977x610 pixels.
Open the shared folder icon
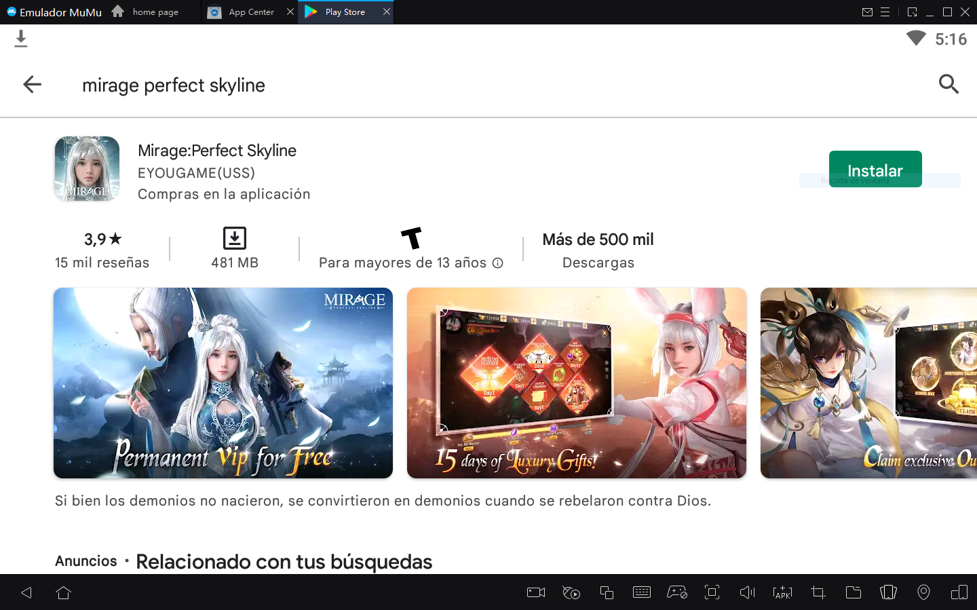coord(853,592)
